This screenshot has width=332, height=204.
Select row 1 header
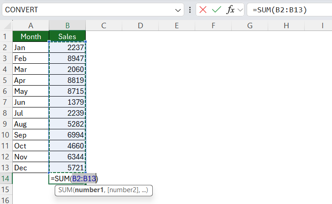[x=6, y=36]
